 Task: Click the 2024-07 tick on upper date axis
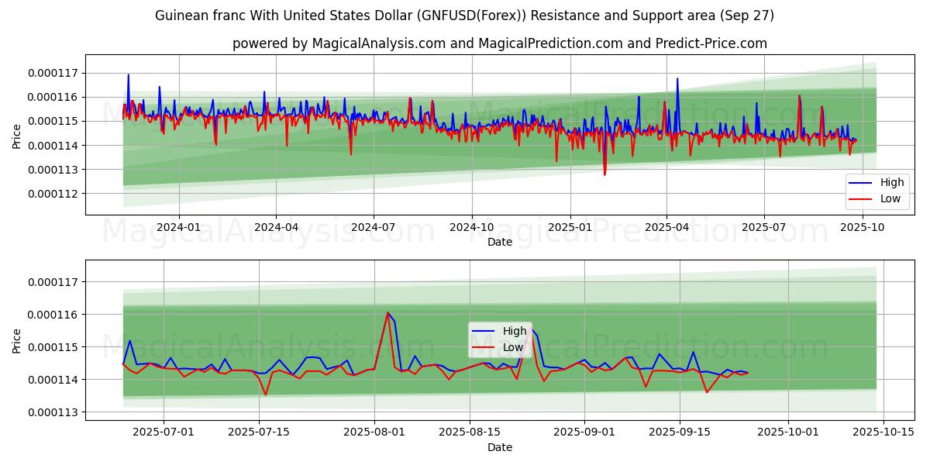[374, 228]
